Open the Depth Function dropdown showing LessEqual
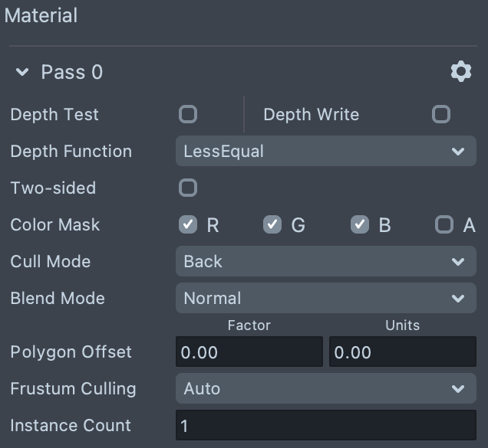Image resolution: width=488 pixels, height=448 pixels. (x=325, y=152)
